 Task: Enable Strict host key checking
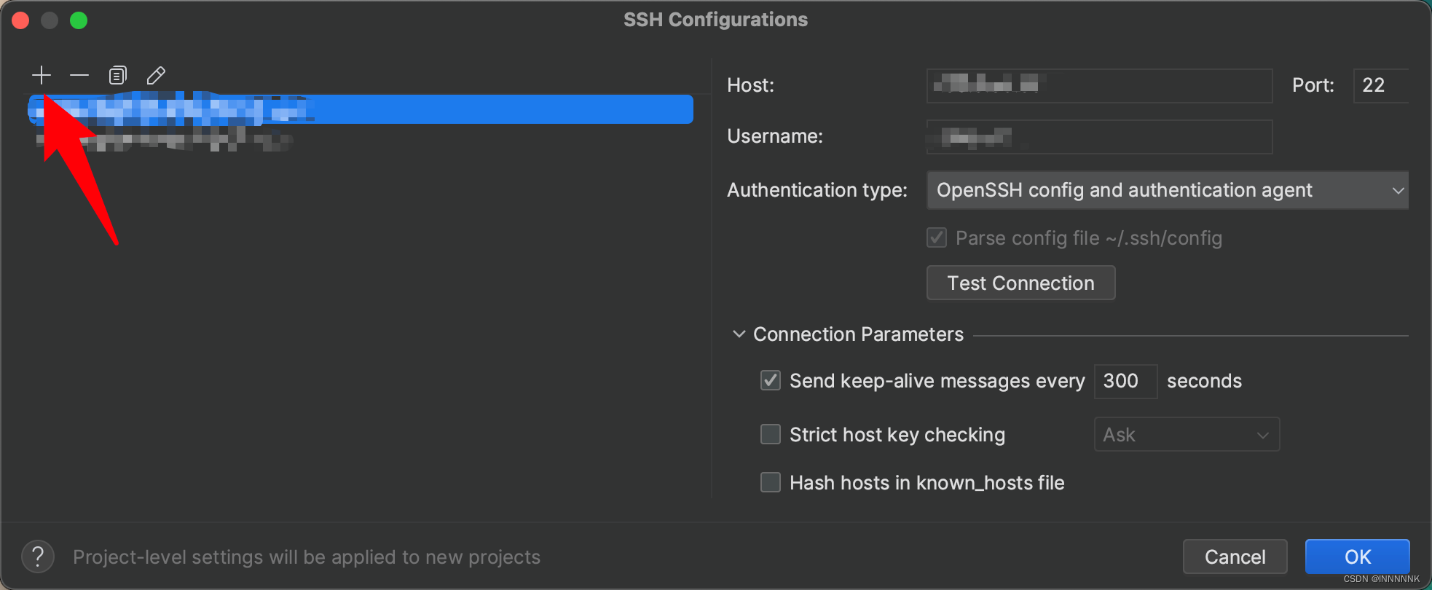point(770,434)
